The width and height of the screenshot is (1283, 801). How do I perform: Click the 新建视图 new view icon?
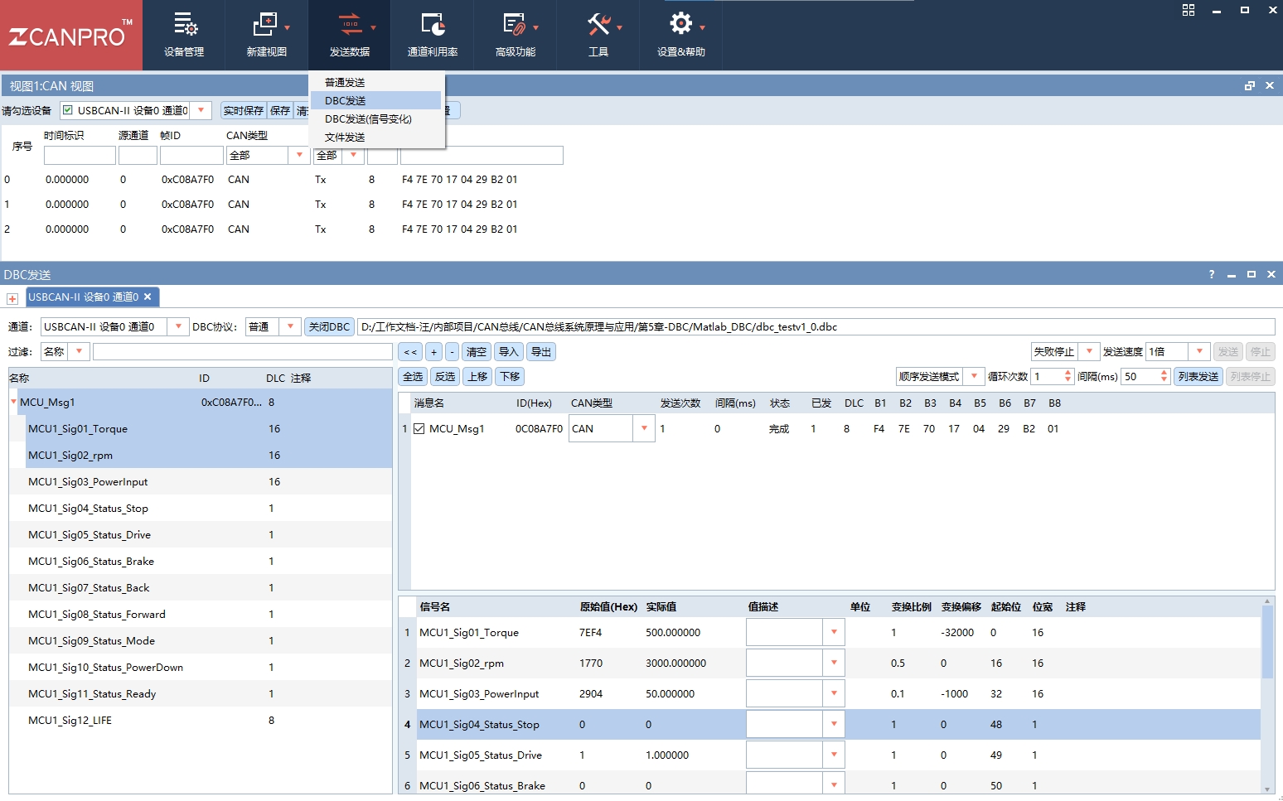(265, 26)
